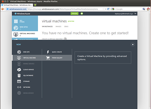Click the From Gallery cart icon
Image resolution: width=151 pixels, height=109 pixels.
pyautogui.click(x=48, y=58)
